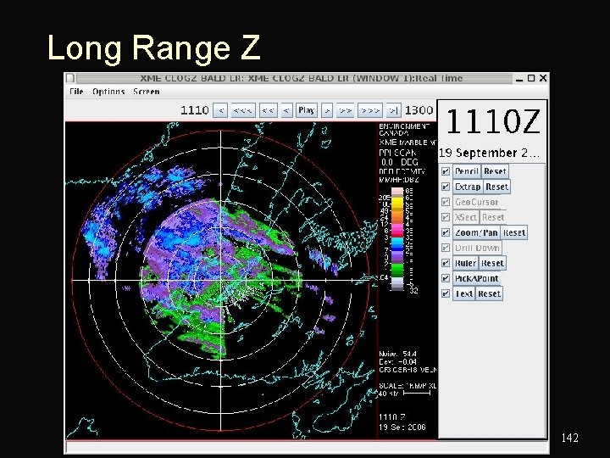This screenshot has height=458, width=610.
Task: Reset the Text annotations
Action: click(489, 293)
